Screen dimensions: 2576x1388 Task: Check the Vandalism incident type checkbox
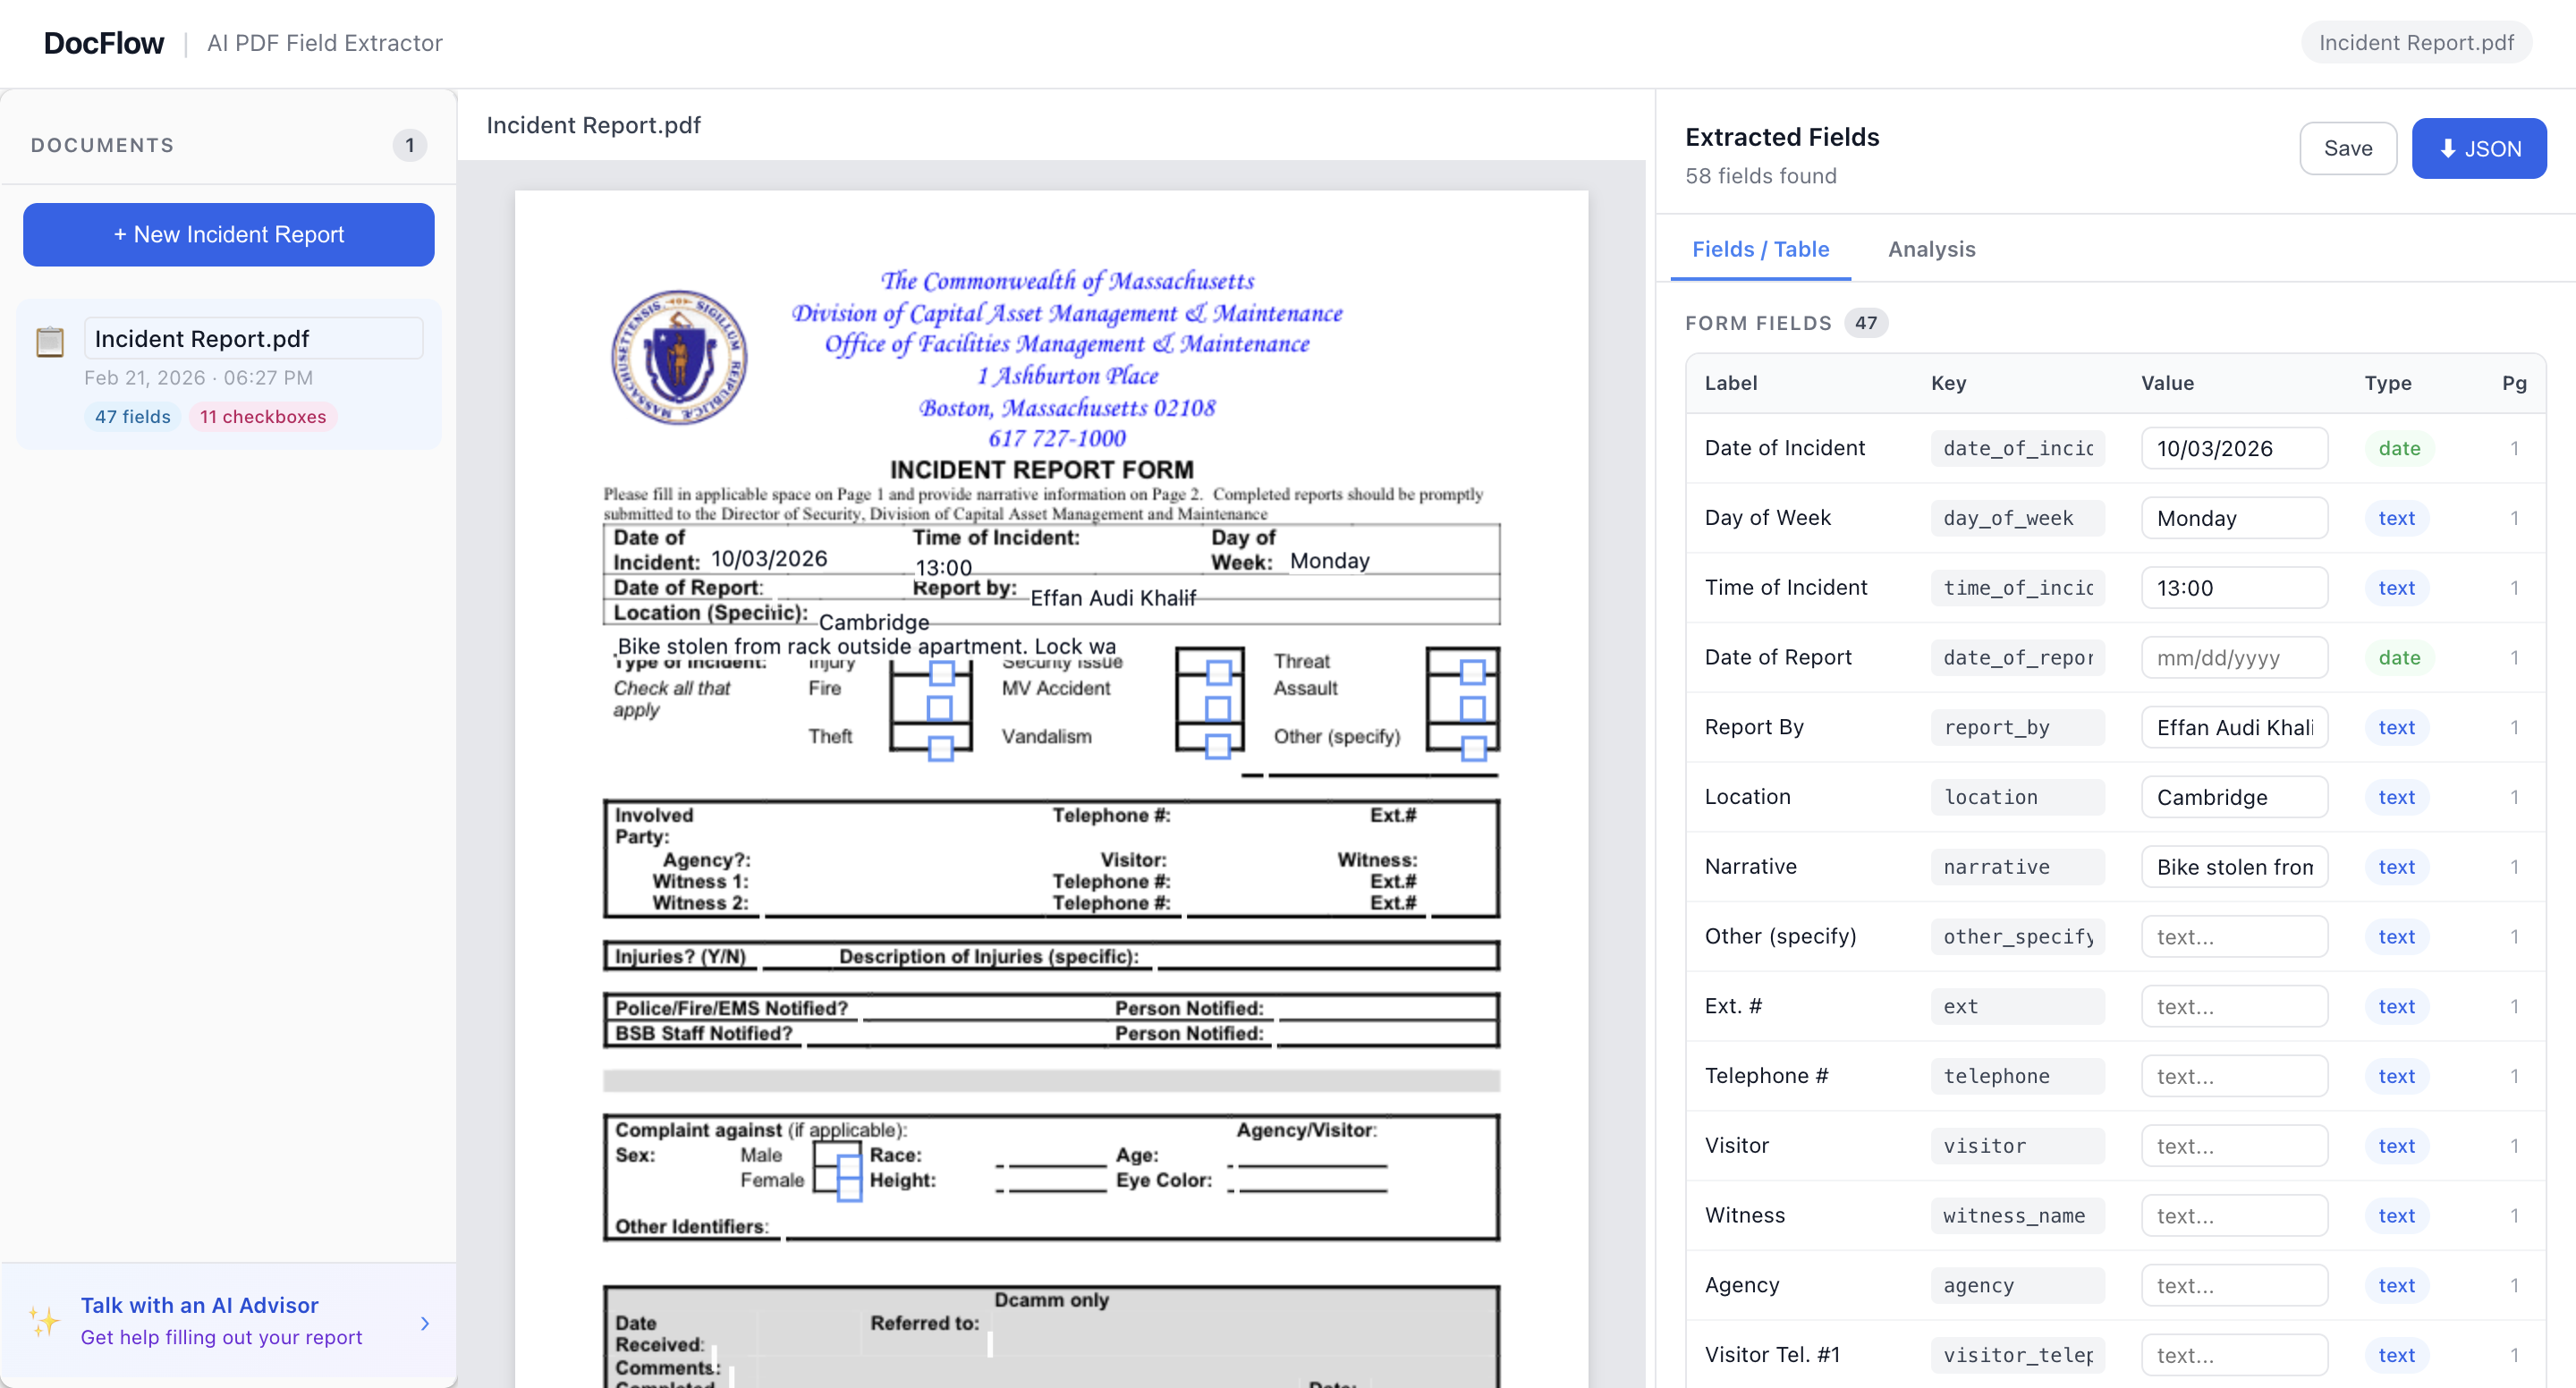[1217, 746]
